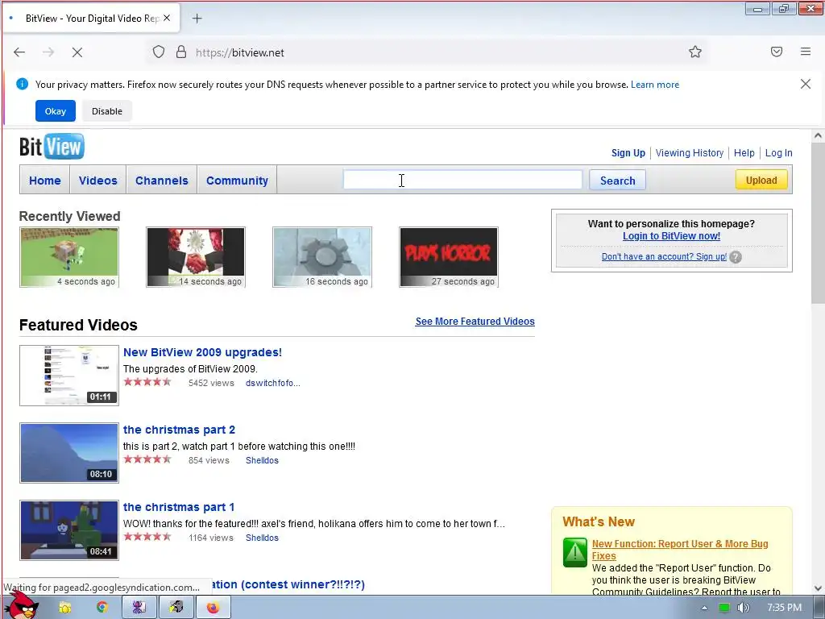Click star rating of New BitView 2009 upgrades

[147, 382]
